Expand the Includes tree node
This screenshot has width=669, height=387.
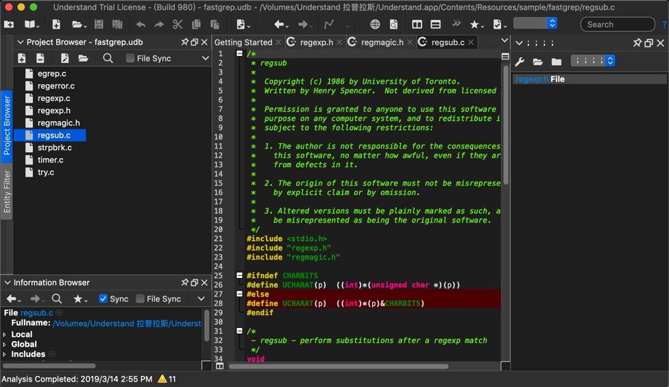[x=5, y=354]
